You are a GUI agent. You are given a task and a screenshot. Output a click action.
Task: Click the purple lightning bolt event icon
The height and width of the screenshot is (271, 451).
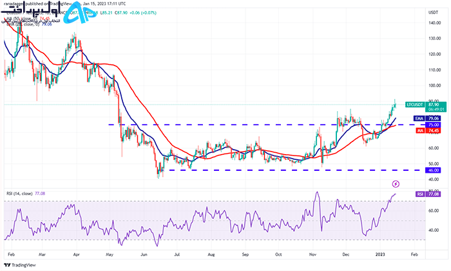[x=396, y=184]
